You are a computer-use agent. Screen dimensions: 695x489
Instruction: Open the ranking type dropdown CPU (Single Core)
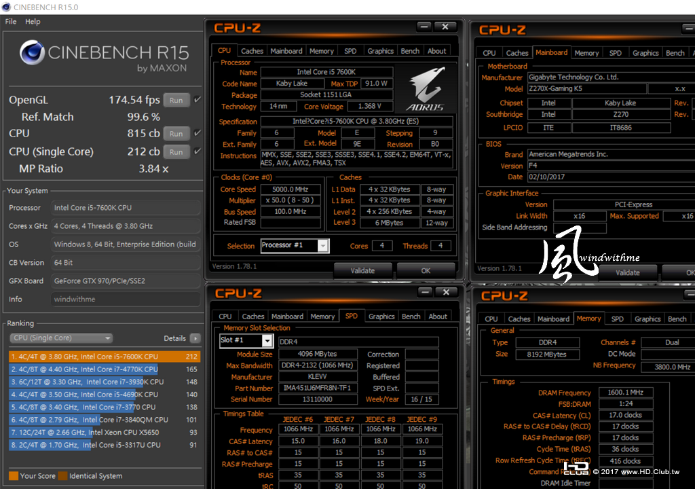pyautogui.click(x=61, y=338)
